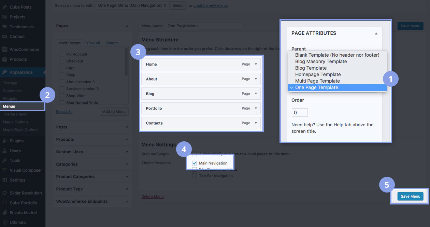The image size is (430, 227).
Task: Click the Slider Revolution refresh icon
Action: point(5,193)
